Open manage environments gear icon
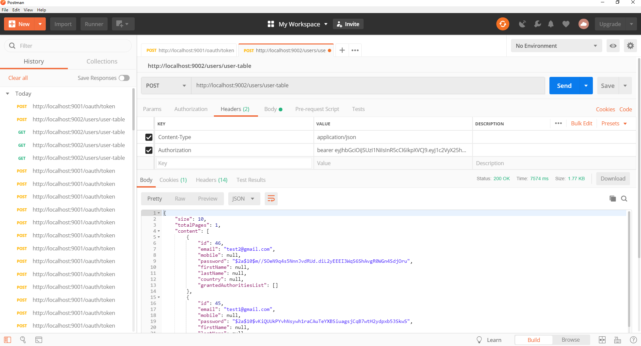641x346 pixels. tap(630, 46)
